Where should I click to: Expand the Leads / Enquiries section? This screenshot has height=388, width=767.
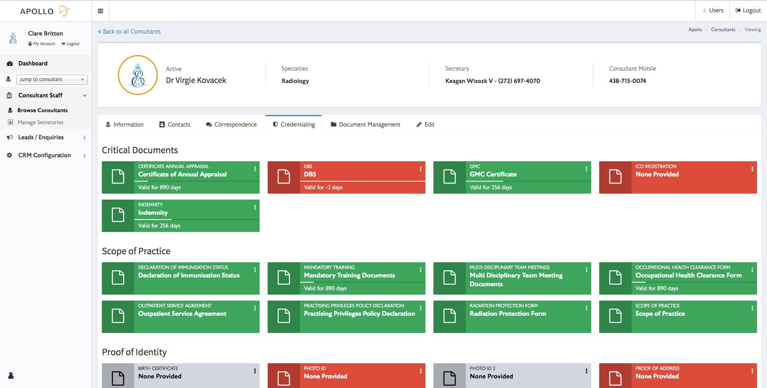coord(46,137)
